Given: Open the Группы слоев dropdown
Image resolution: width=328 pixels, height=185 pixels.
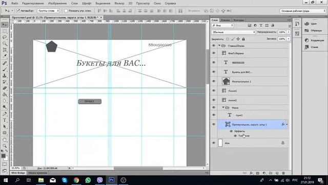Looking at the screenshot, I should click(48, 11).
